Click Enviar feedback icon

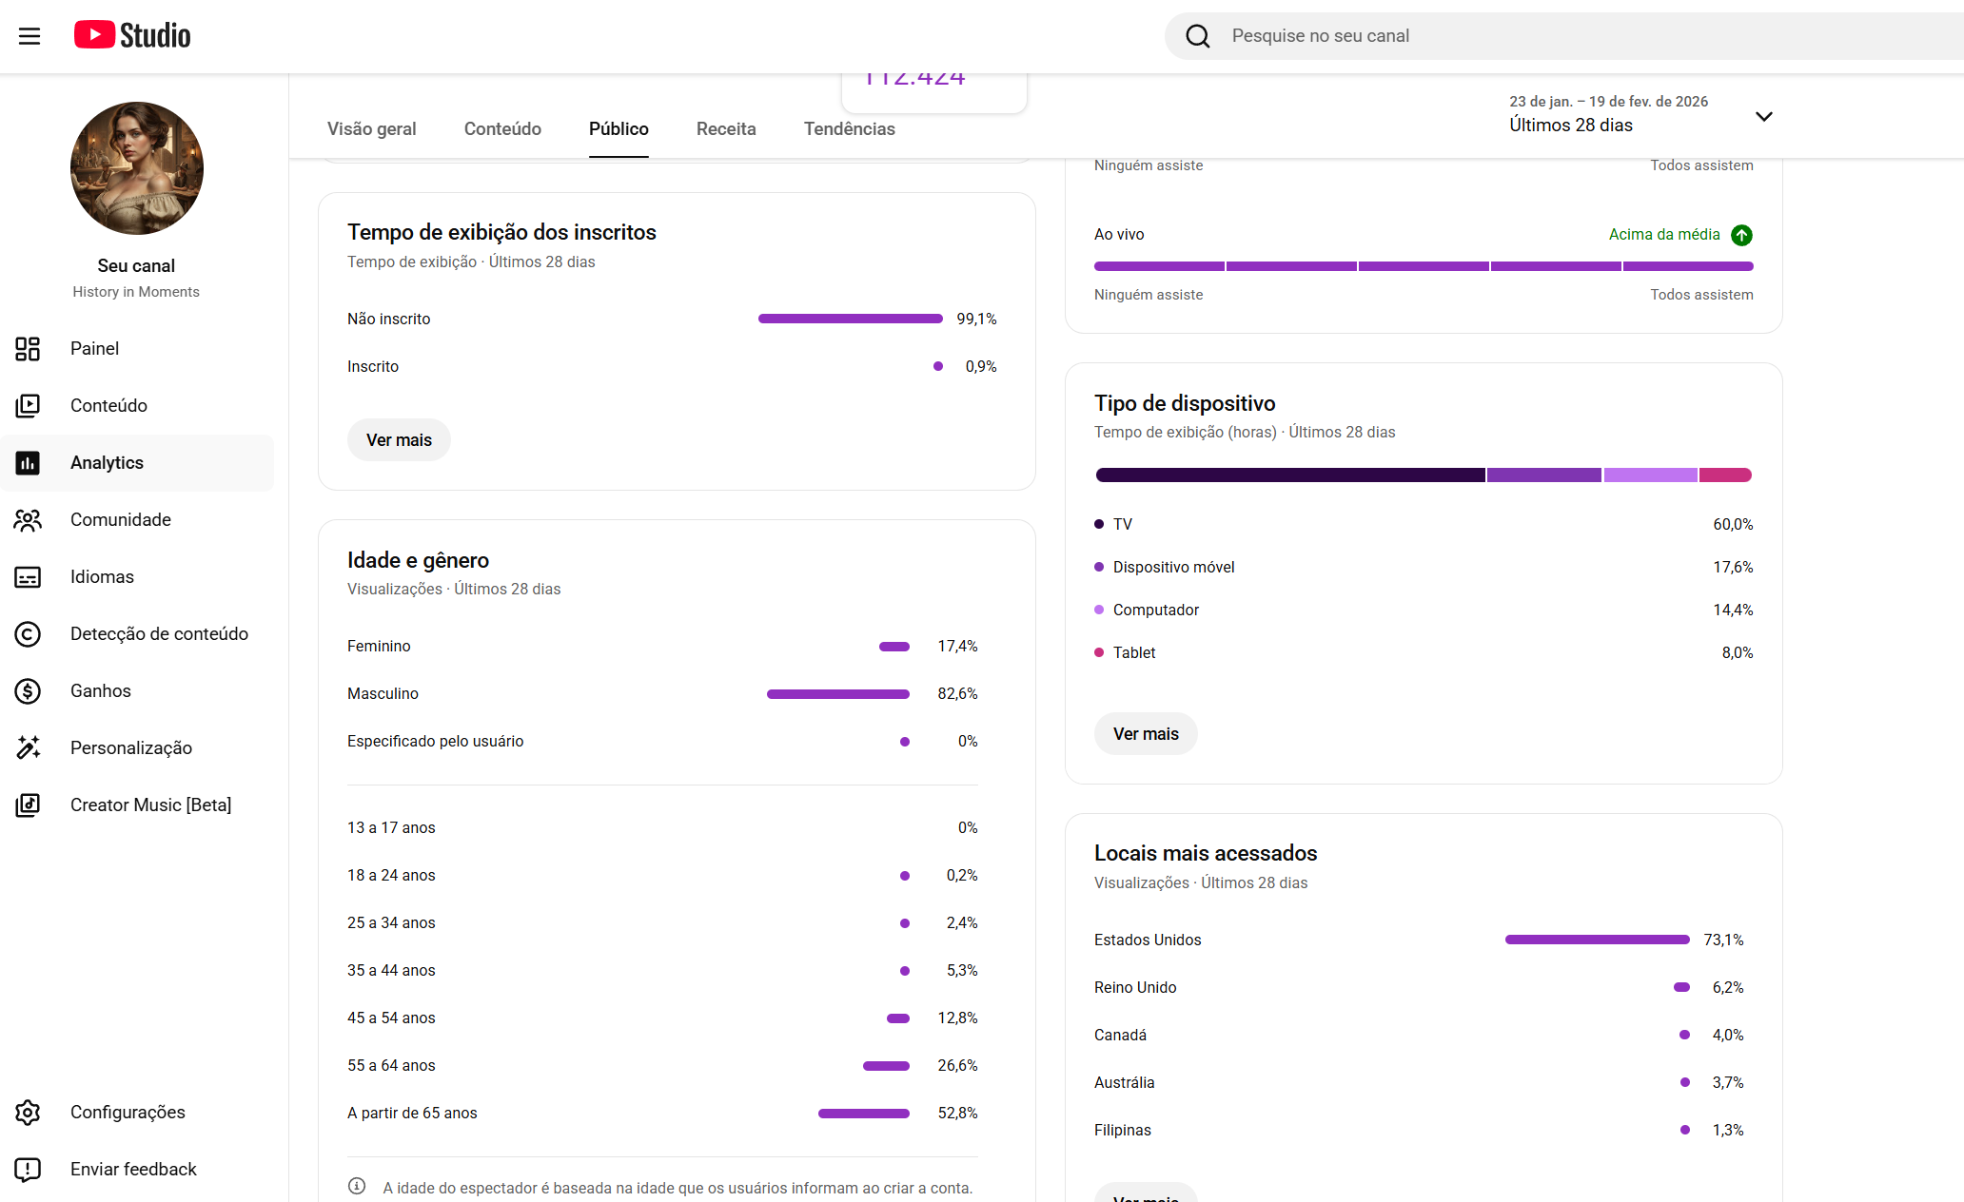point(28,1170)
